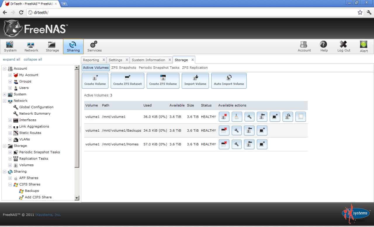374x227 pixels.
Task: Select the Backups CIFS share item
Action: [32, 191]
